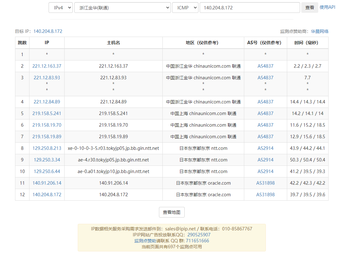Click IP link 221.12.84.89
Image resolution: width=364 pixels, height=258 pixels.
click(47, 102)
